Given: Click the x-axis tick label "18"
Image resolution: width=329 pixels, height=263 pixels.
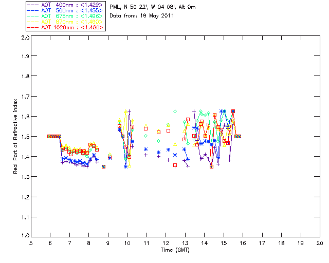Looking at the screenshot, I should coord(281,243).
